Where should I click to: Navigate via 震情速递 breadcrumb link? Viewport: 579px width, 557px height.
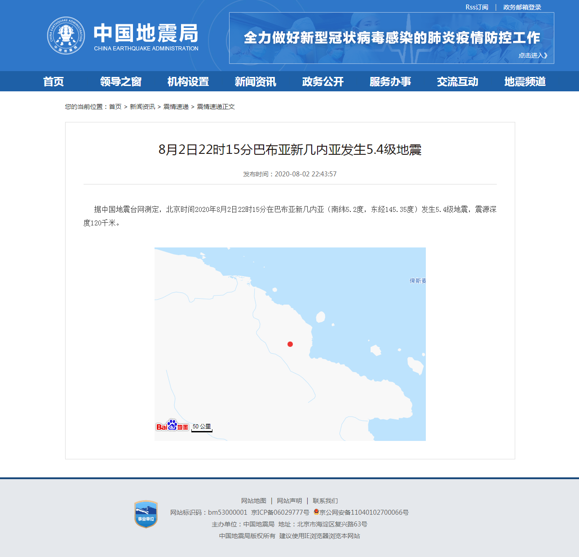176,107
